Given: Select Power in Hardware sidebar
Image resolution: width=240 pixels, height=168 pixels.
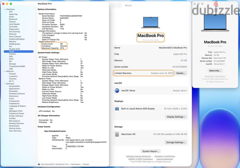Looking at the screenshot, I should (18, 52).
